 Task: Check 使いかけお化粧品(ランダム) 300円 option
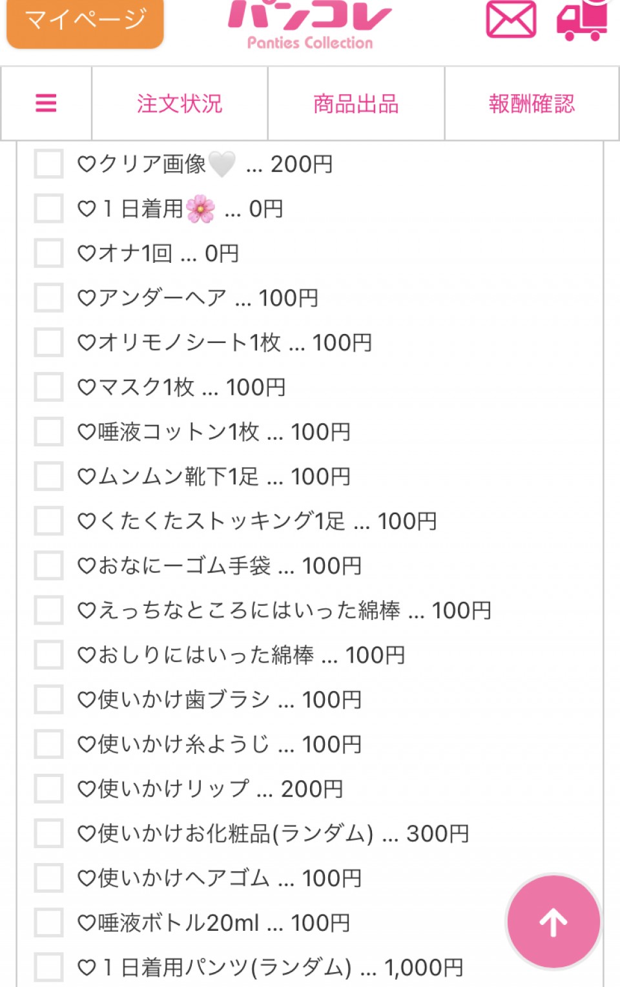[48, 833]
